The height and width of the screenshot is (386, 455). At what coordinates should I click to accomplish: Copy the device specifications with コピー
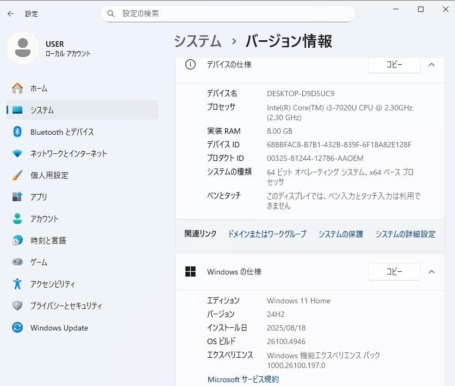coord(394,64)
